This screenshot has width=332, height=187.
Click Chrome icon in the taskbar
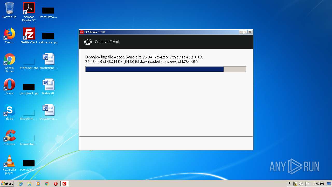(47, 184)
